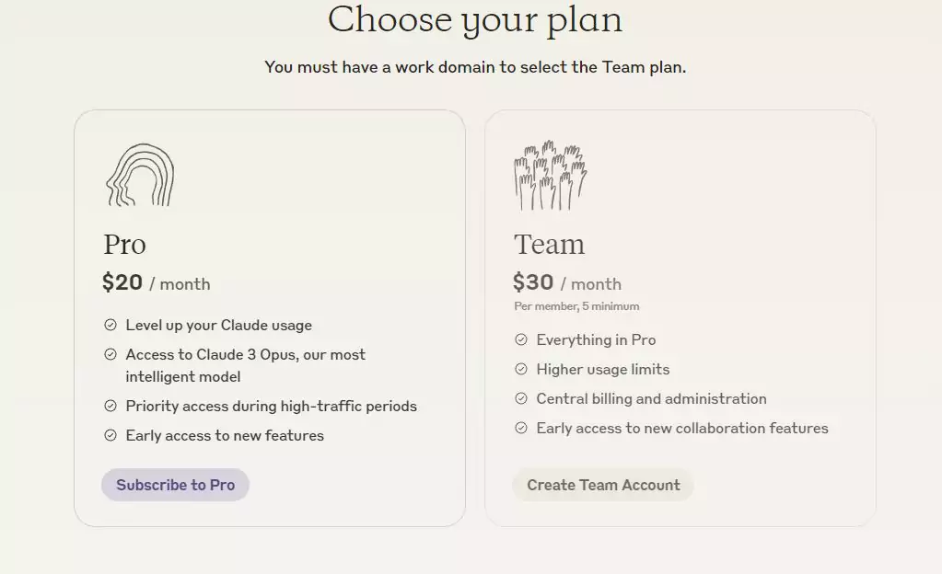Click the work domain requirement notice text
Viewport: 942px width, 574px height.
[x=475, y=66]
